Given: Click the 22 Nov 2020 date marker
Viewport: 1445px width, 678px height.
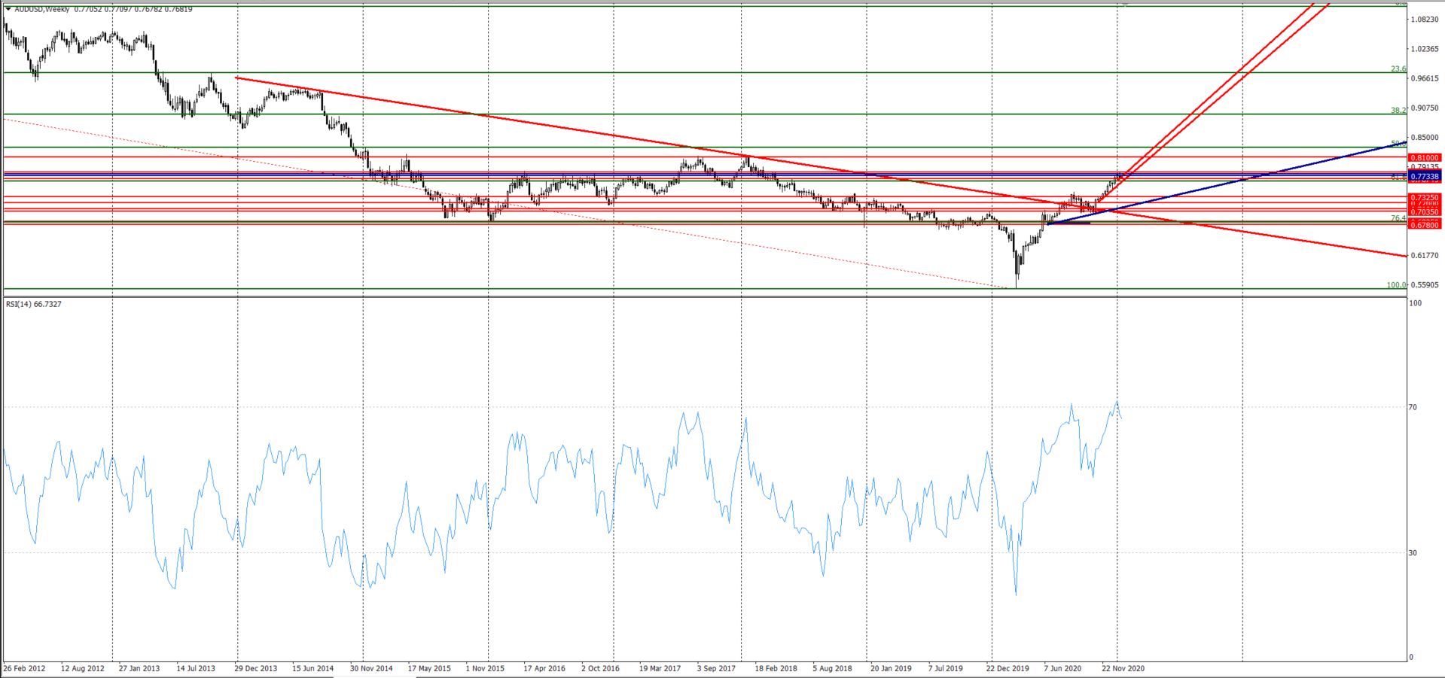Looking at the screenshot, I should tap(1123, 668).
